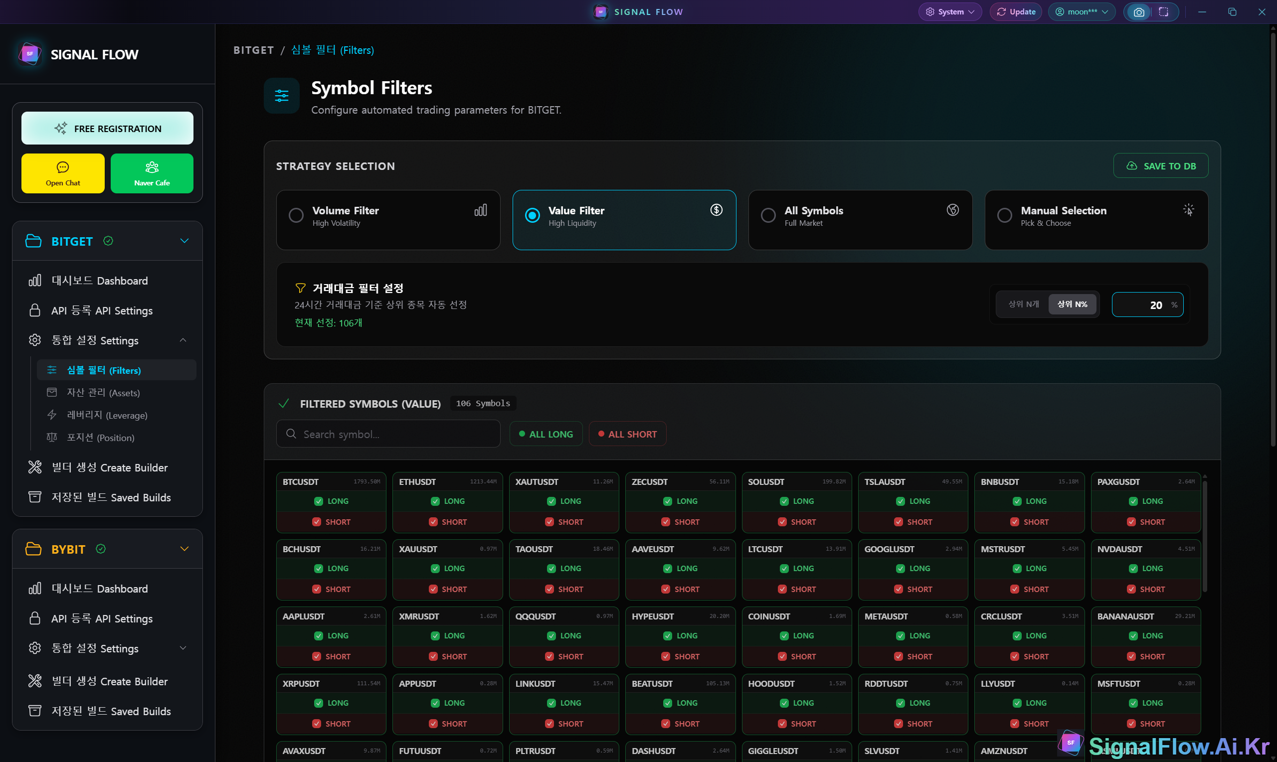The height and width of the screenshot is (762, 1277).
Task: Click the SAVE TO DB button
Action: point(1160,166)
